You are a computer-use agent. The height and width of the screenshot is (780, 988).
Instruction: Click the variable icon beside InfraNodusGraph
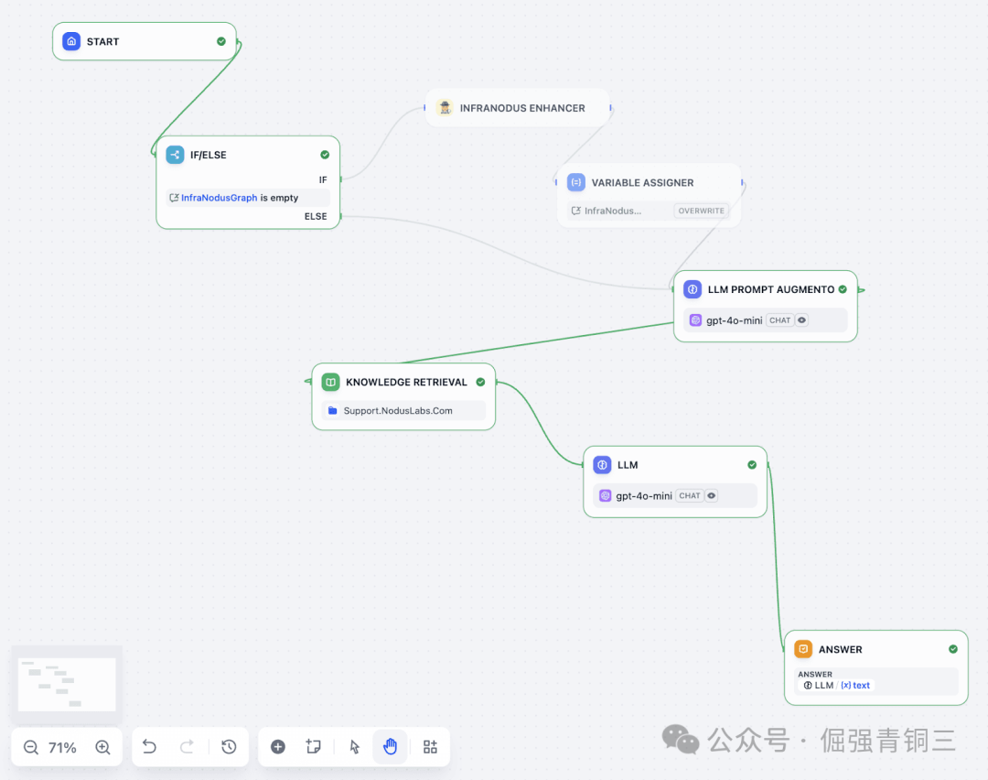[174, 198]
